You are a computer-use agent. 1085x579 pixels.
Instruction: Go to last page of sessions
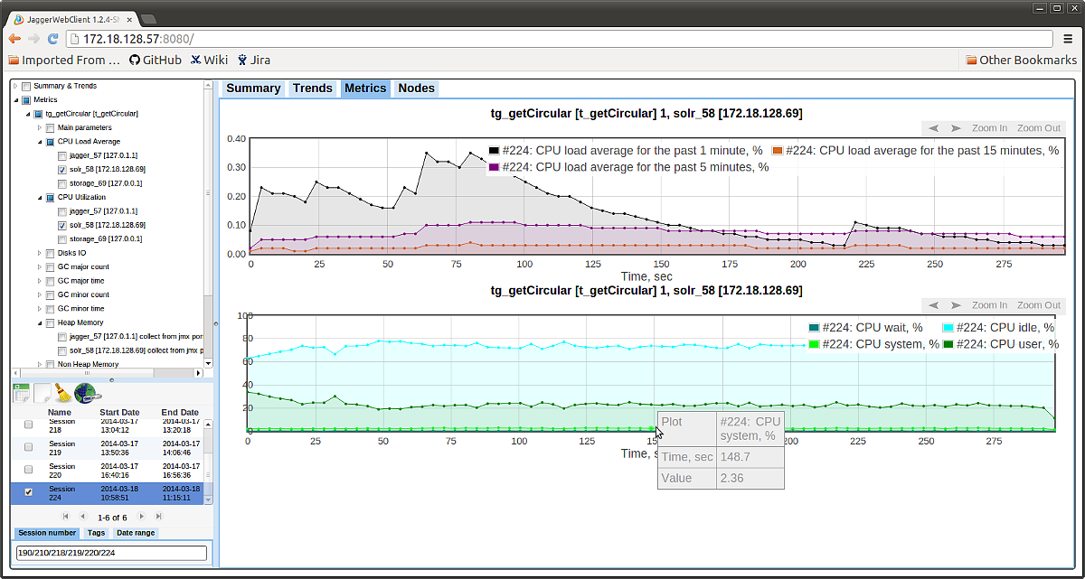(159, 517)
